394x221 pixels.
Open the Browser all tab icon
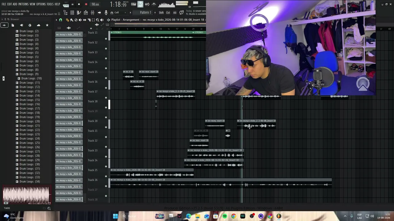coord(4,25)
